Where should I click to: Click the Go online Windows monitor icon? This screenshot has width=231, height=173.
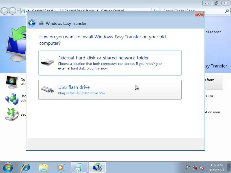coord(12,82)
